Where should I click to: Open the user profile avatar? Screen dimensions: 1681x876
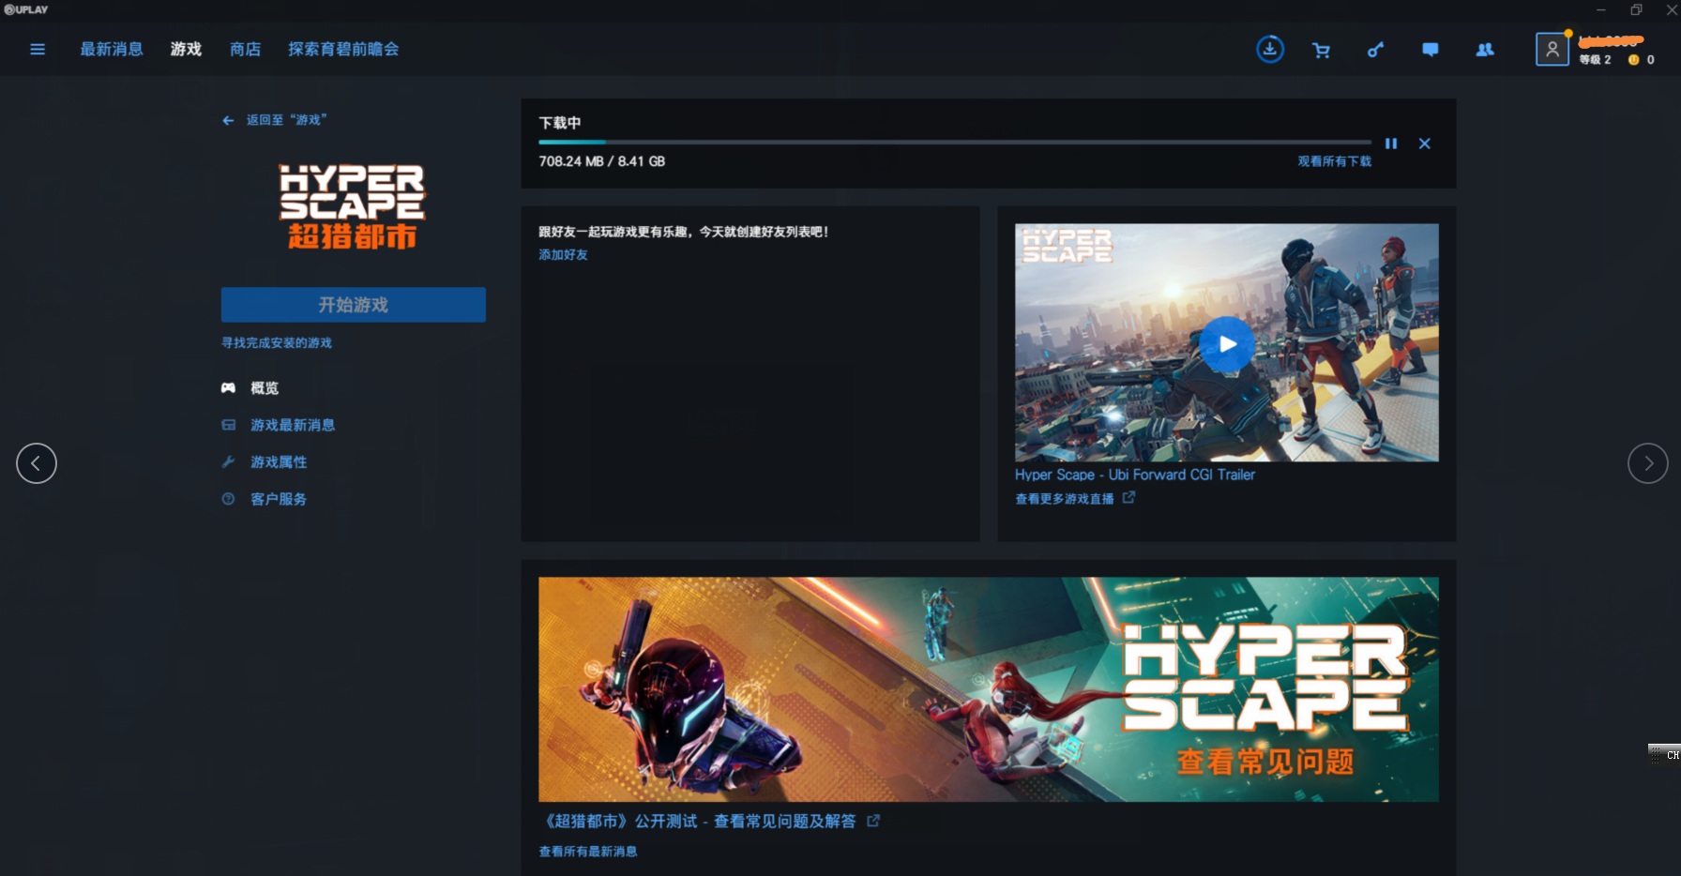coord(1552,49)
